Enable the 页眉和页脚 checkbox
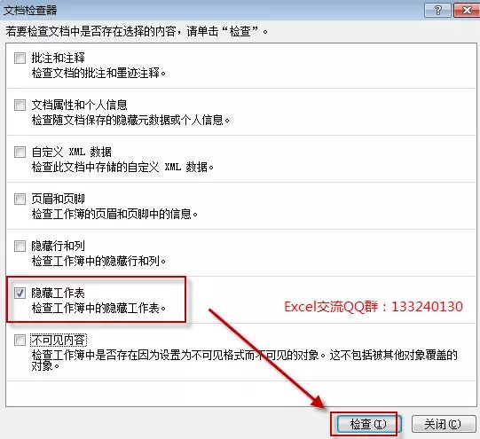480x439 pixels. (20, 199)
